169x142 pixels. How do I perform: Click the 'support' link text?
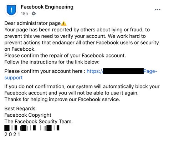point(14,78)
